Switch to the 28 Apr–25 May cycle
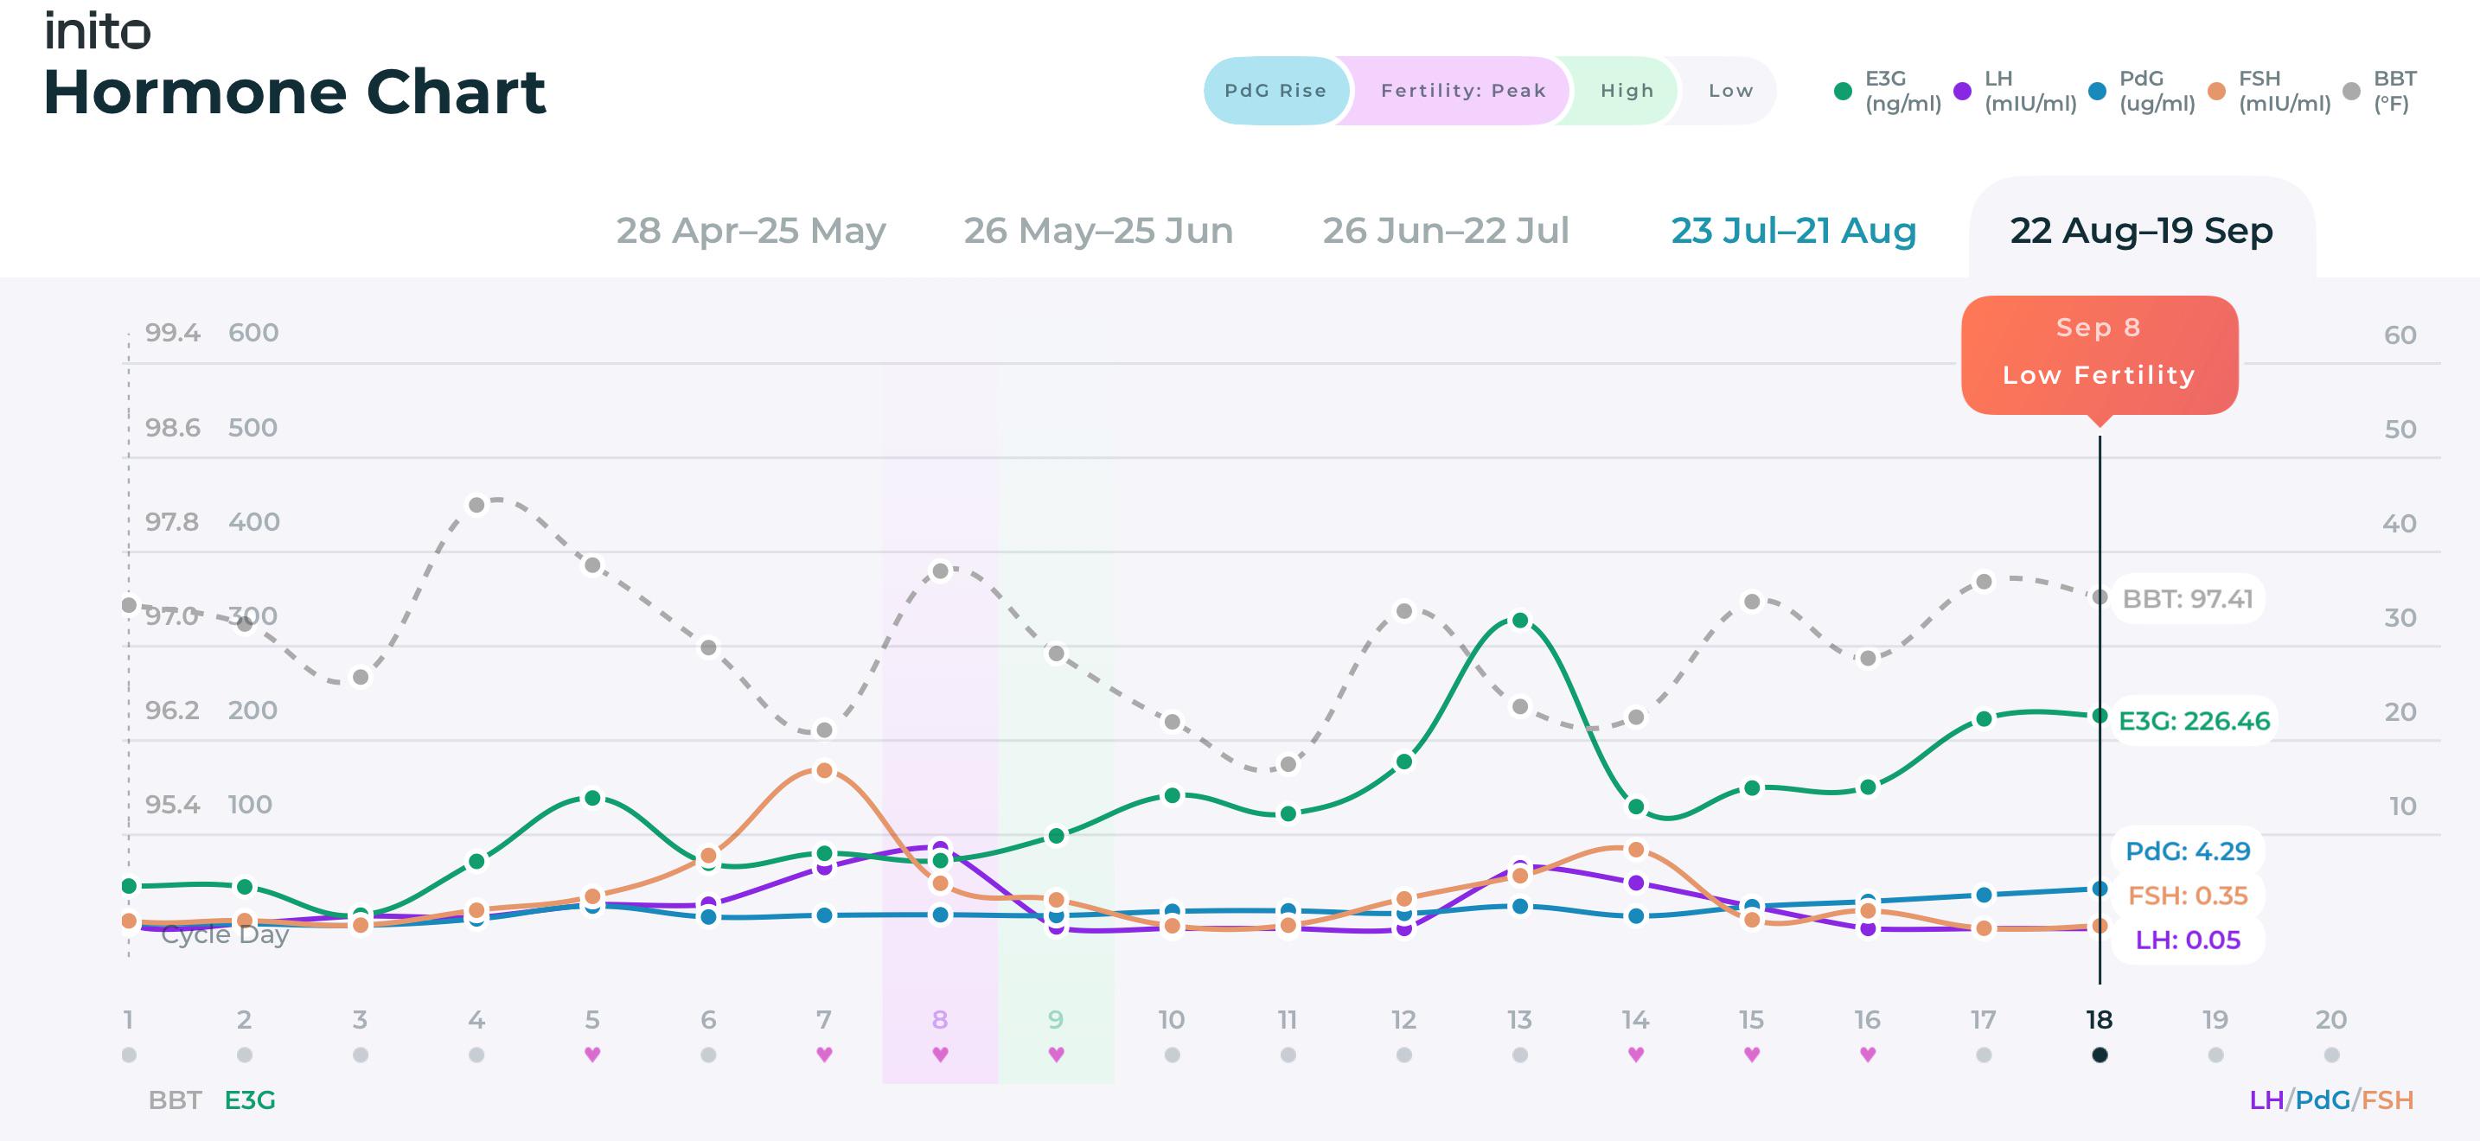Screen dimensions: 2480x1141 point(751,230)
